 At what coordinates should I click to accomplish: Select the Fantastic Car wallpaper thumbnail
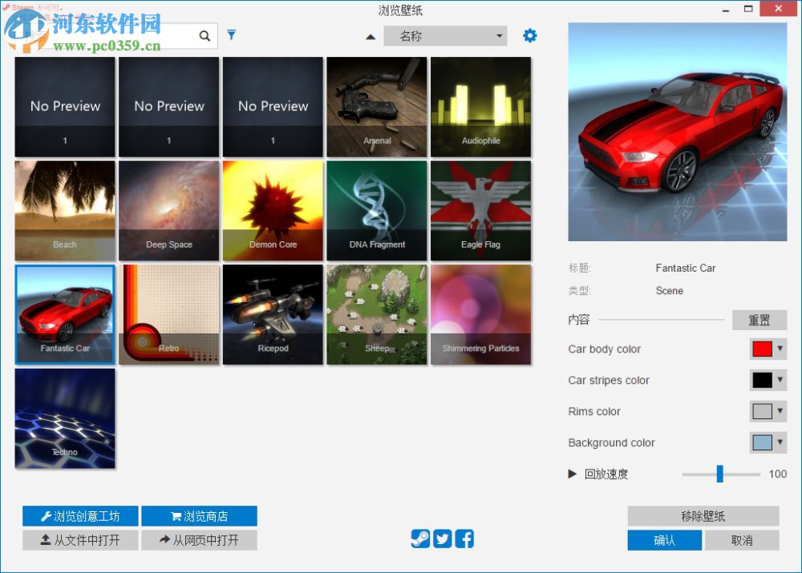coord(65,314)
